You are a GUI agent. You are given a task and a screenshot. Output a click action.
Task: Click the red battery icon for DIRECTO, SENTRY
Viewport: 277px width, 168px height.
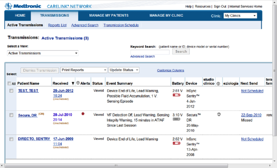click(x=176, y=143)
